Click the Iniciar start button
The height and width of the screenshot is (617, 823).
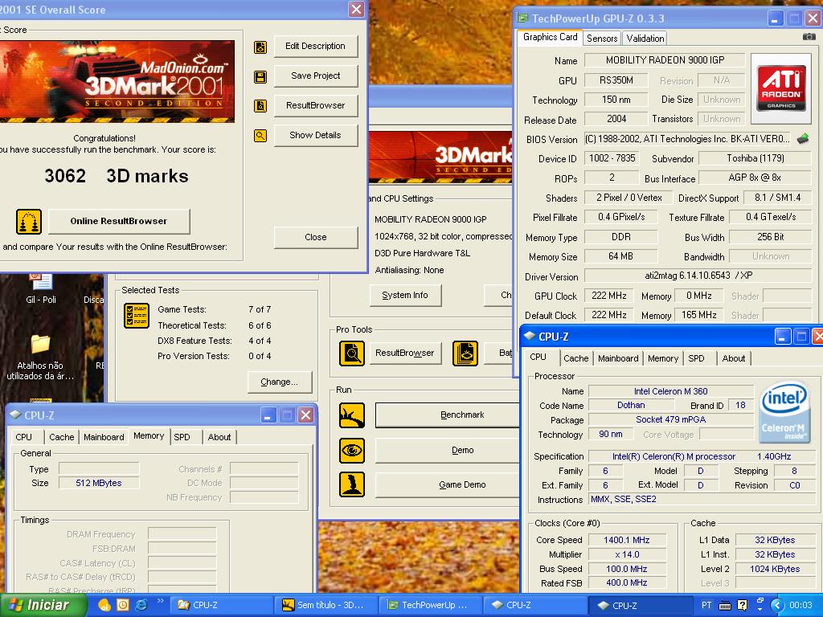(42, 605)
